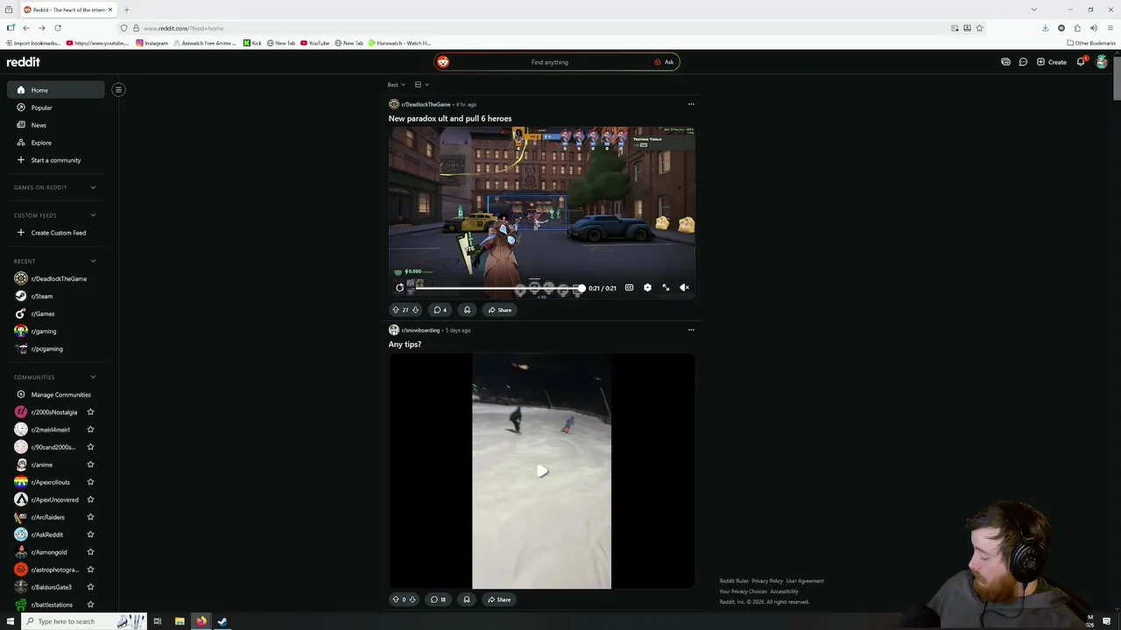
Task: Open the browser hamburger menu
Action: [x=1110, y=28]
